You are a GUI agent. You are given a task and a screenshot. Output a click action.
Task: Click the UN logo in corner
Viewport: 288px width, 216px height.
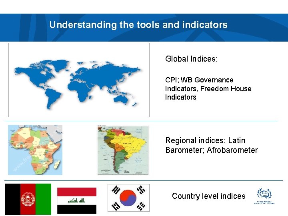[x=264, y=196]
